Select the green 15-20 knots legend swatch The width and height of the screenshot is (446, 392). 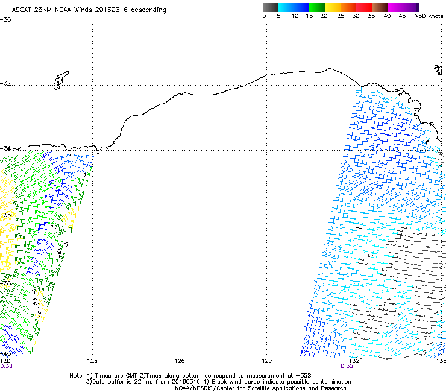[x=317, y=7]
